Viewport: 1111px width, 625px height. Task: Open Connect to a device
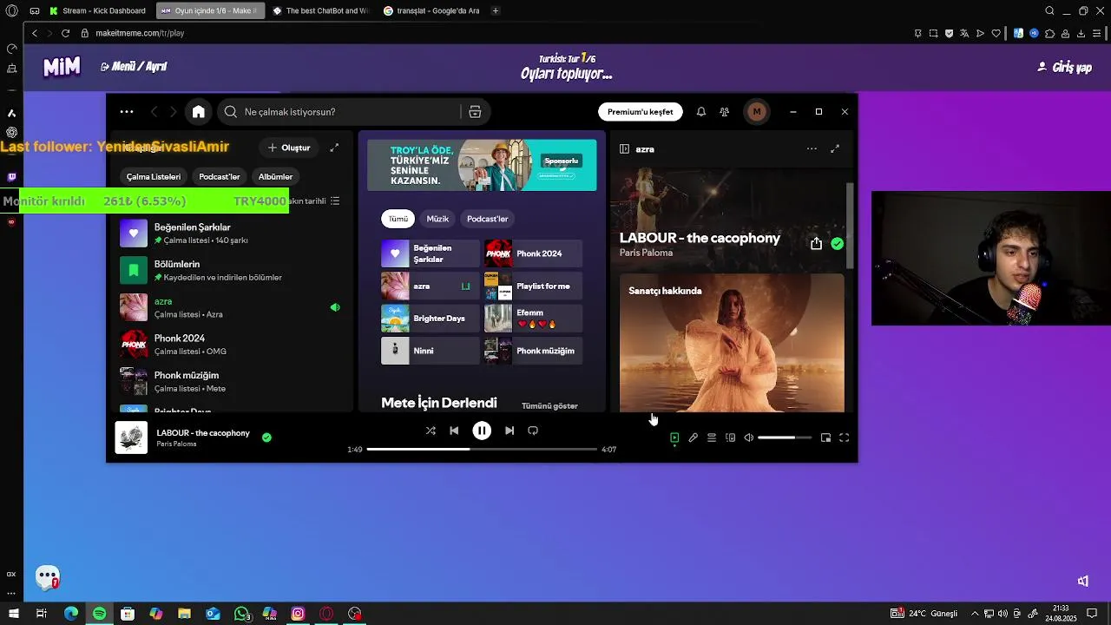(x=730, y=437)
